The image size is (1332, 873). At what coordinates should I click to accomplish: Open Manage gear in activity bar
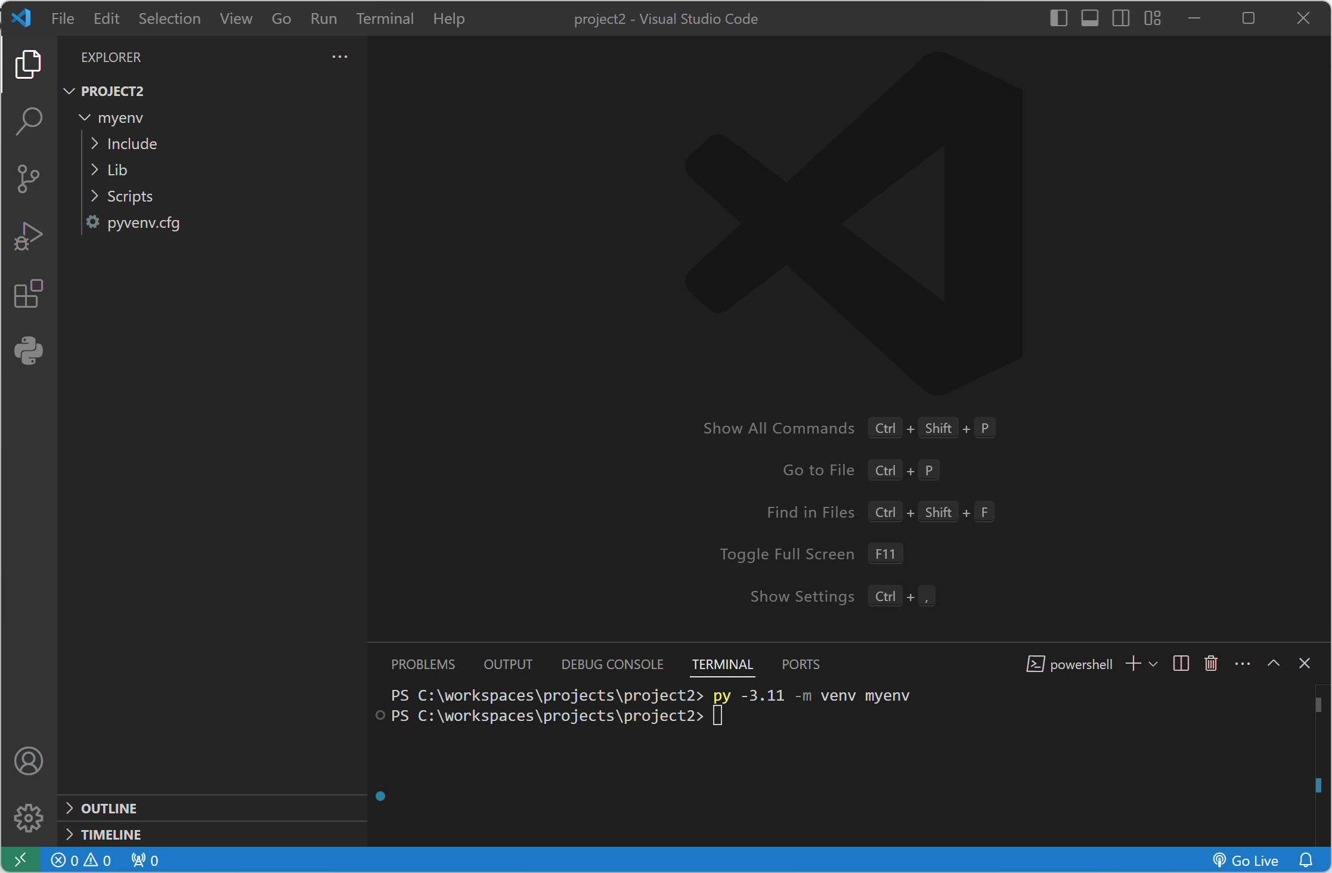tap(28, 818)
